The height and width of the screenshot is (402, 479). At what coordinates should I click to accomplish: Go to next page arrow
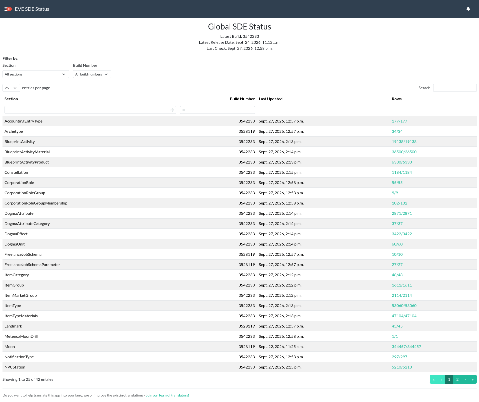point(465,379)
